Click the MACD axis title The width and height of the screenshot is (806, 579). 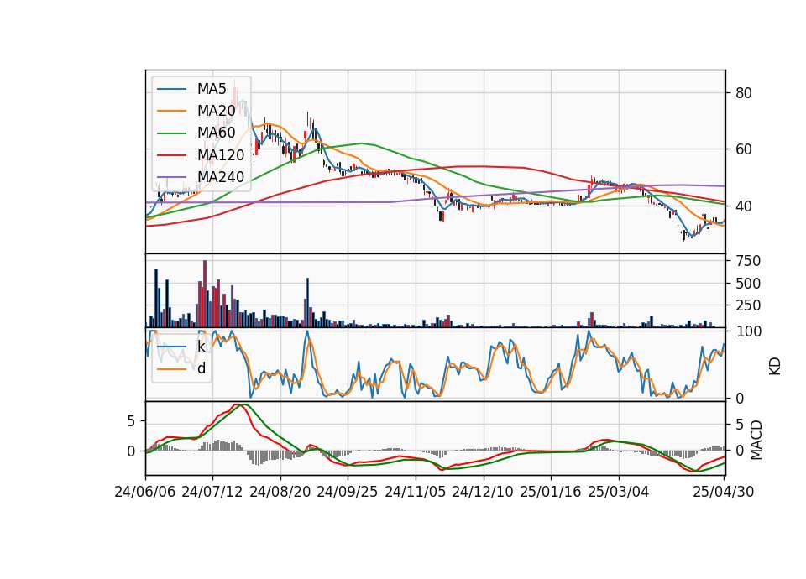pyautogui.click(x=756, y=439)
